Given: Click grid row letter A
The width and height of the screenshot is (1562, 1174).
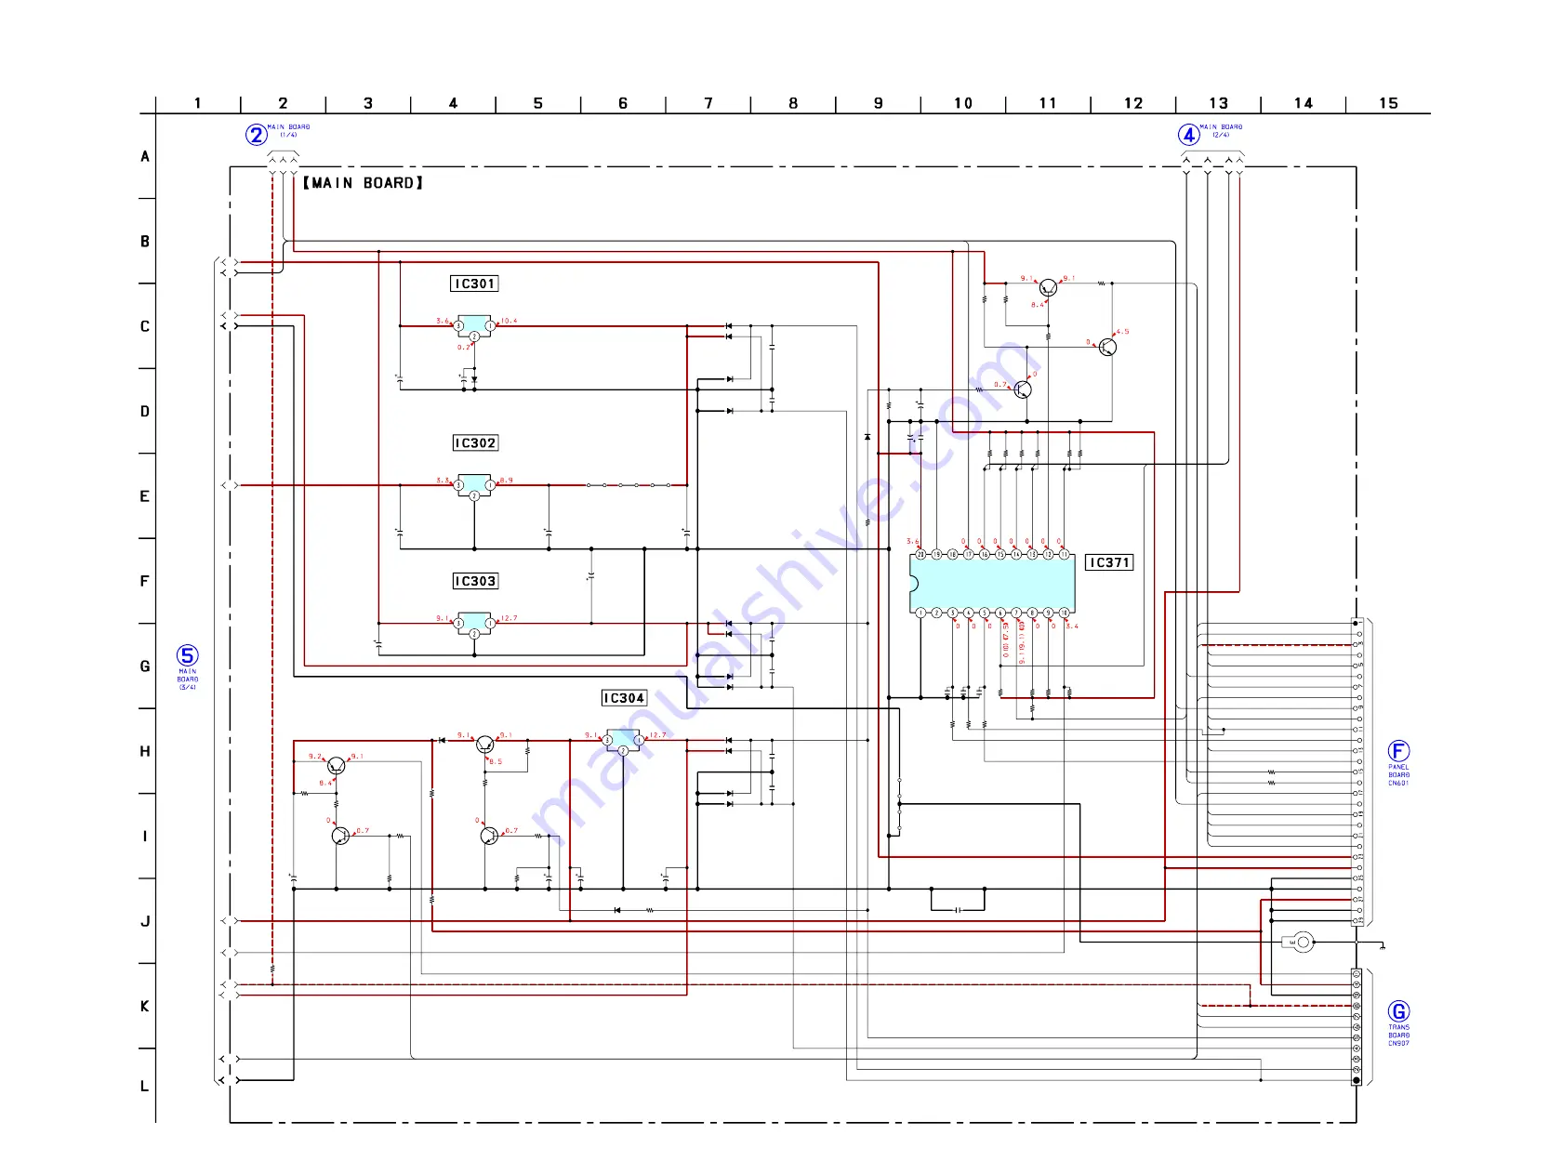Looking at the screenshot, I should [x=145, y=156].
